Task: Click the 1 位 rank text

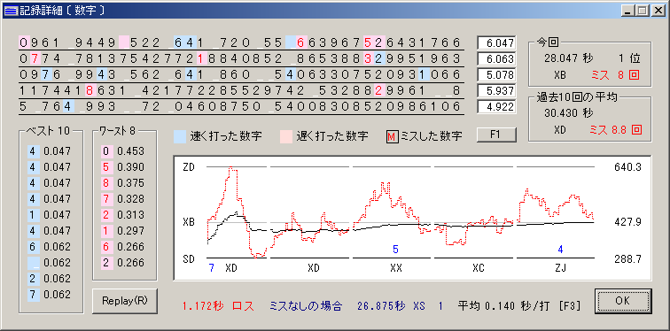Action: point(629,59)
